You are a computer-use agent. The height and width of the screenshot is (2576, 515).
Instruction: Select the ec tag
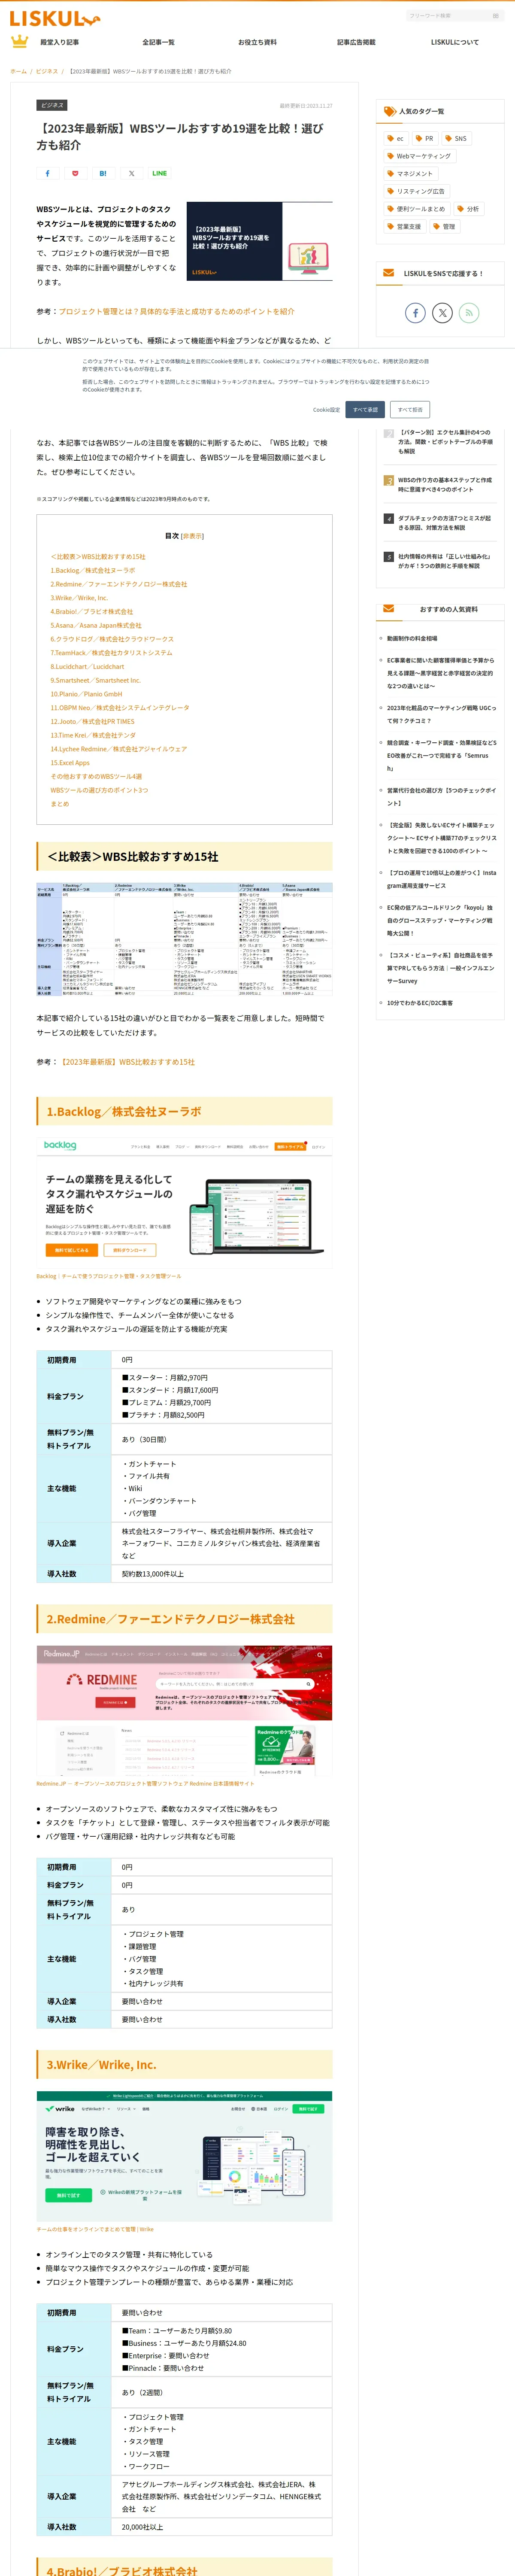[396, 139]
